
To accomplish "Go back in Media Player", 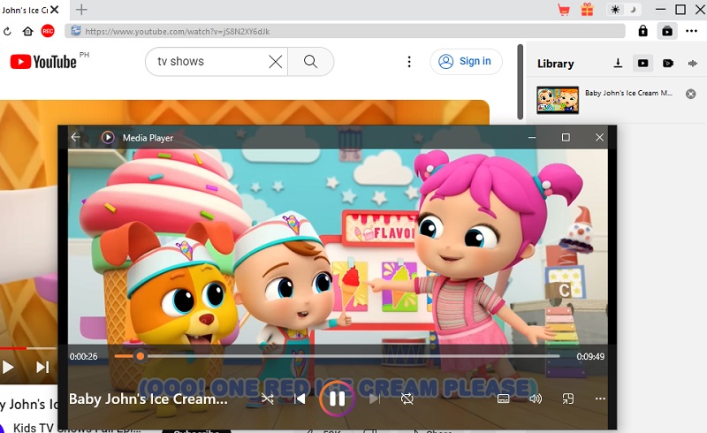I will 76,137.
